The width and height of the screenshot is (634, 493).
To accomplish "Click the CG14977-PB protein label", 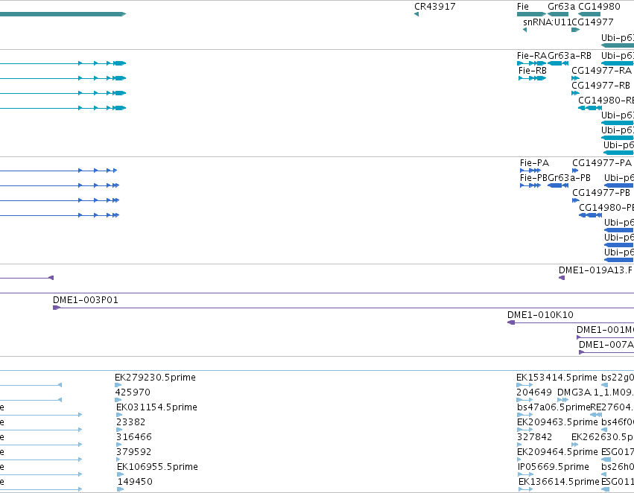I will 601,193.
